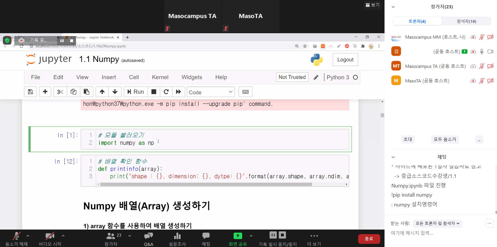Interrupt the kernel with the stop icon
The width and height of the screenshot is (497, 247).
click(154, 92)
